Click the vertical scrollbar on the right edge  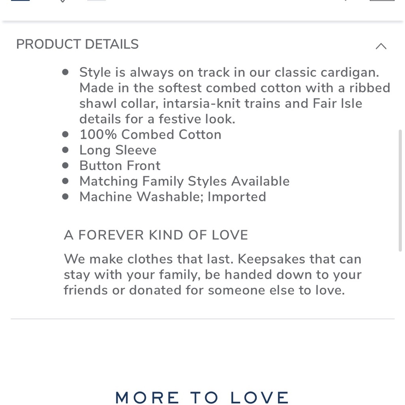[400, 190]
